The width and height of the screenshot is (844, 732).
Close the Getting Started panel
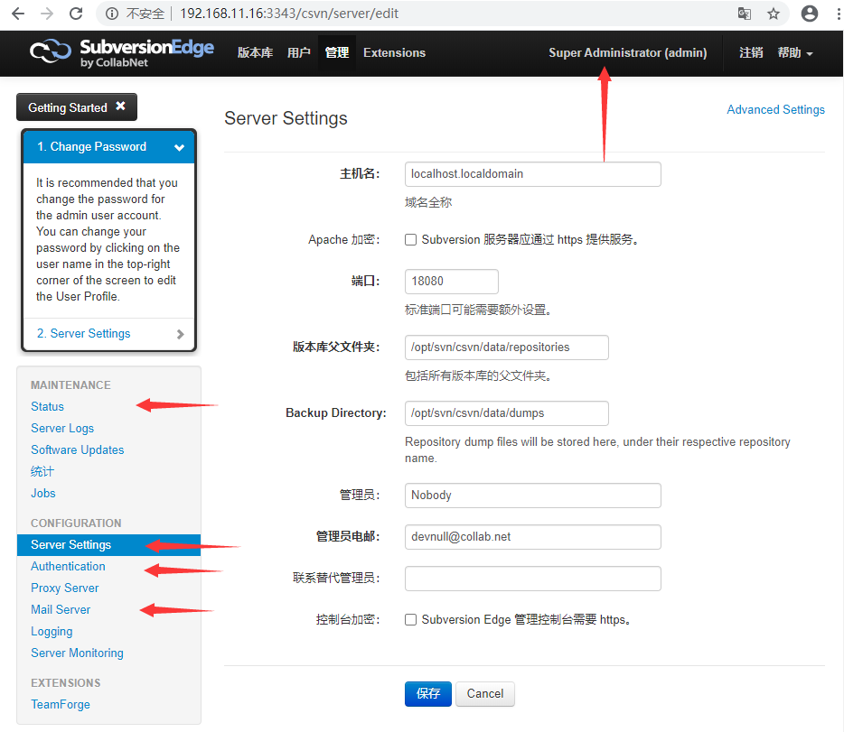[x=122, y=107]
